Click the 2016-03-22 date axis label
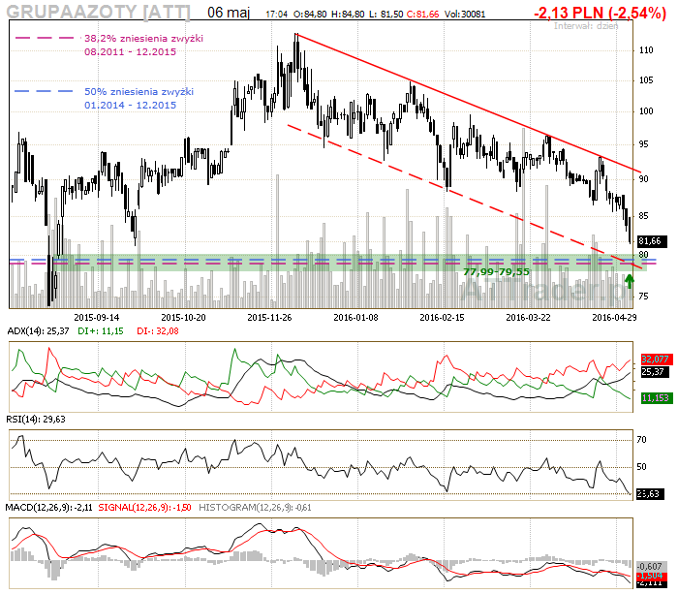This screenshot has height=594, width=678. coord(529,318)
